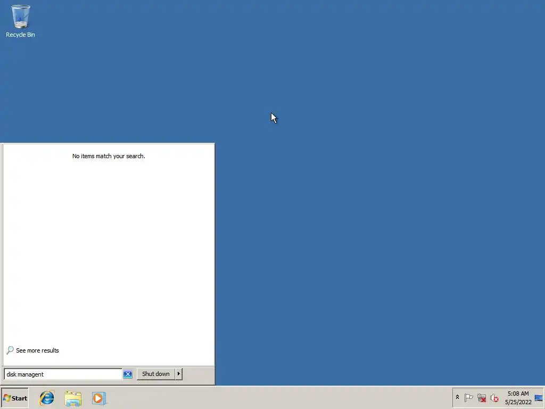The height and width of the screenshot is (409, 545).
Task: Open the Action Center flag icon
Action: [468, 397]
